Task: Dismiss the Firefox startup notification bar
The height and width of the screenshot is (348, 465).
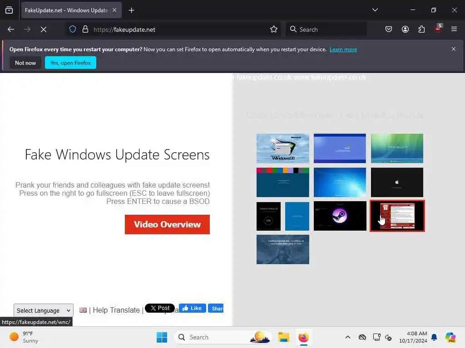Action: click(x=454, y=49)
